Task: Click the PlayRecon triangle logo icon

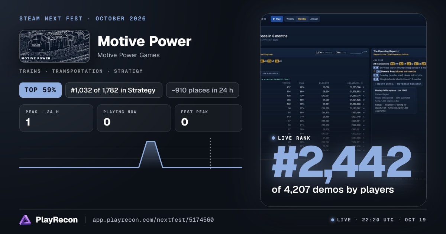Action: click(x=25, y=220)
